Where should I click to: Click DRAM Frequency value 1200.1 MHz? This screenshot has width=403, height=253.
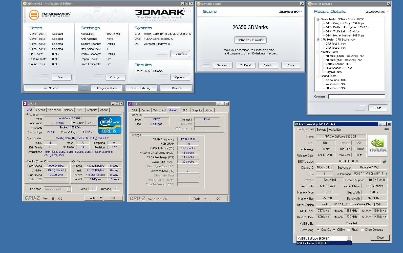[188, 139]
